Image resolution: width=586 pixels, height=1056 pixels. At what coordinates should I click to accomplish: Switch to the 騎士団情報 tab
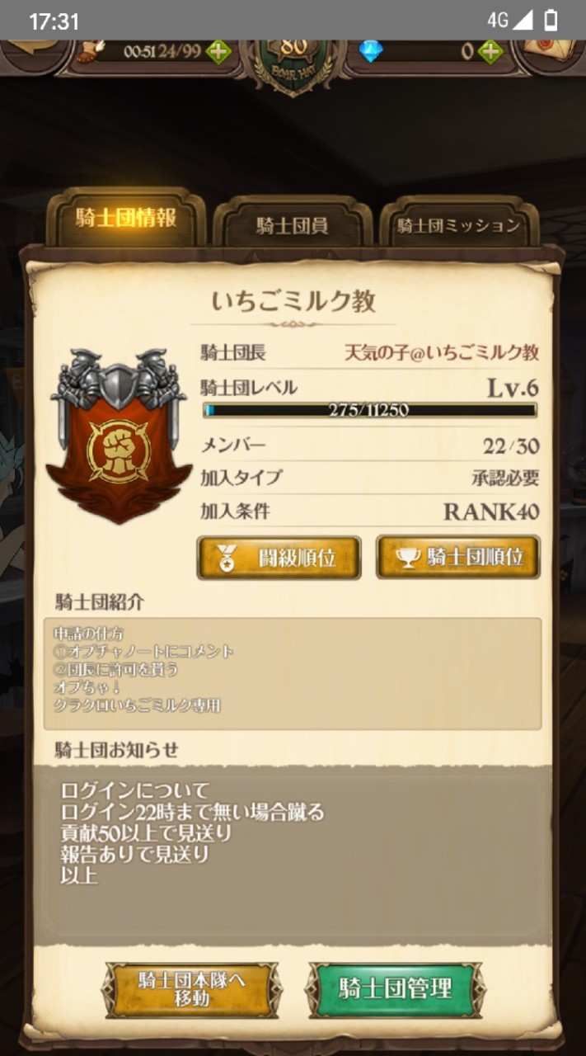[125, 219]
